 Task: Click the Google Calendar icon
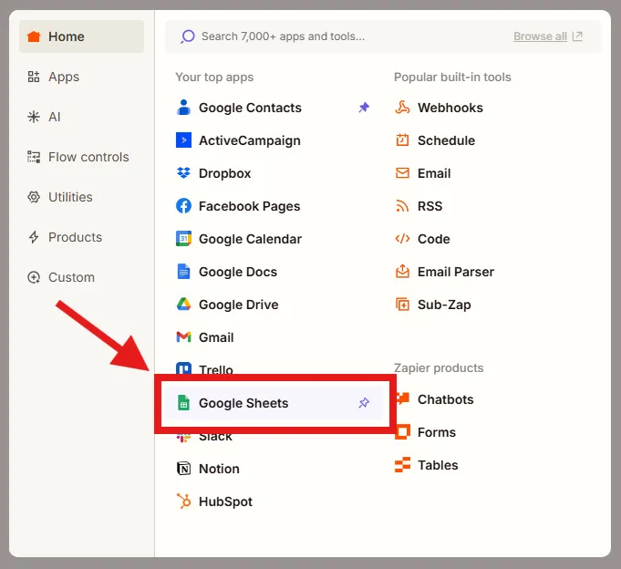(183, 239)
